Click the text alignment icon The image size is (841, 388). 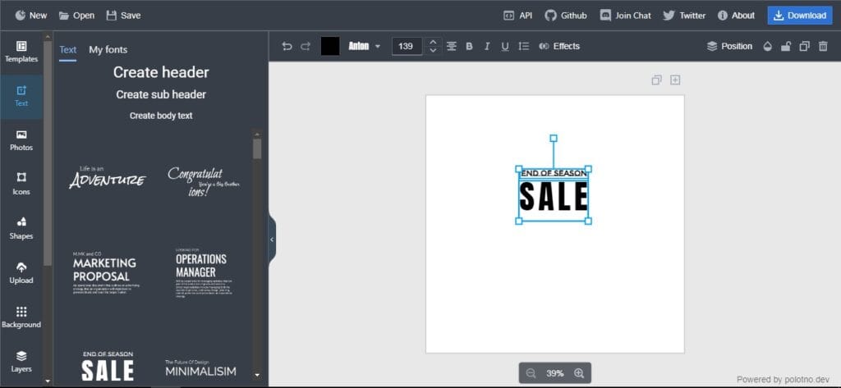point(451,47)
